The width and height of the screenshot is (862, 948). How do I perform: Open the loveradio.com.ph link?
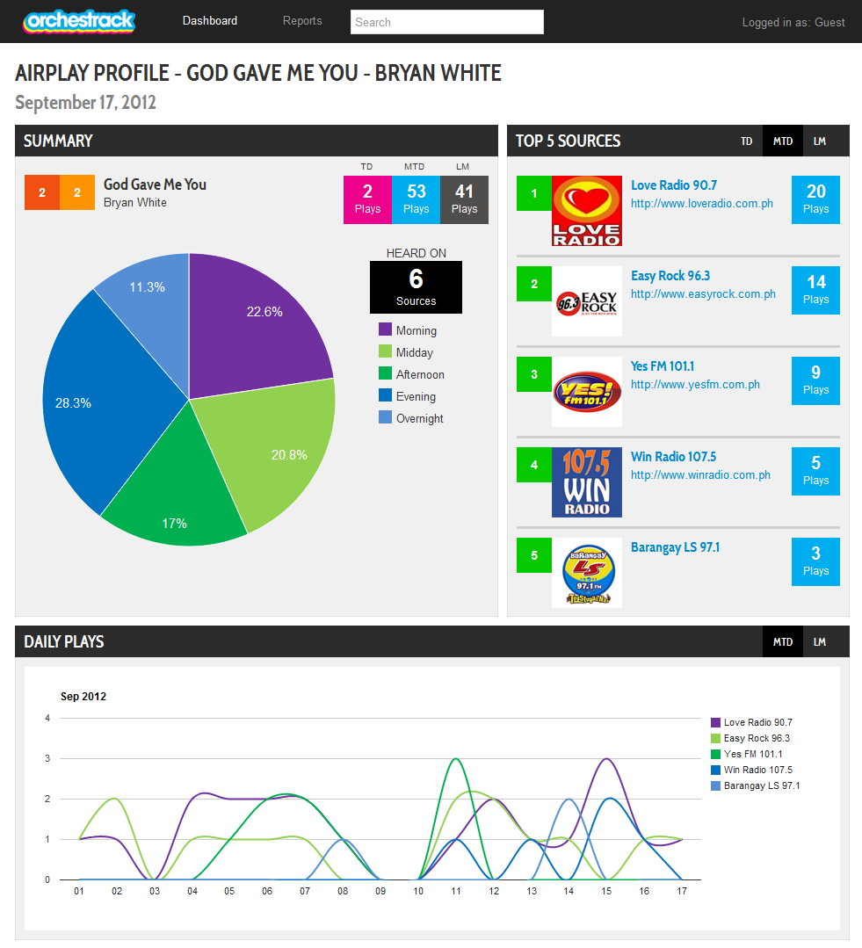tap(702, 204)
